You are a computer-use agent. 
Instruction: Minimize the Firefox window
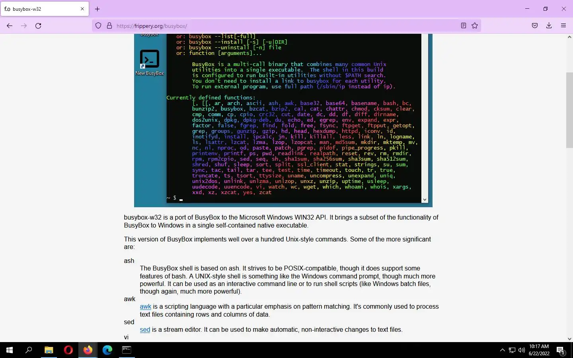(527, 9)
